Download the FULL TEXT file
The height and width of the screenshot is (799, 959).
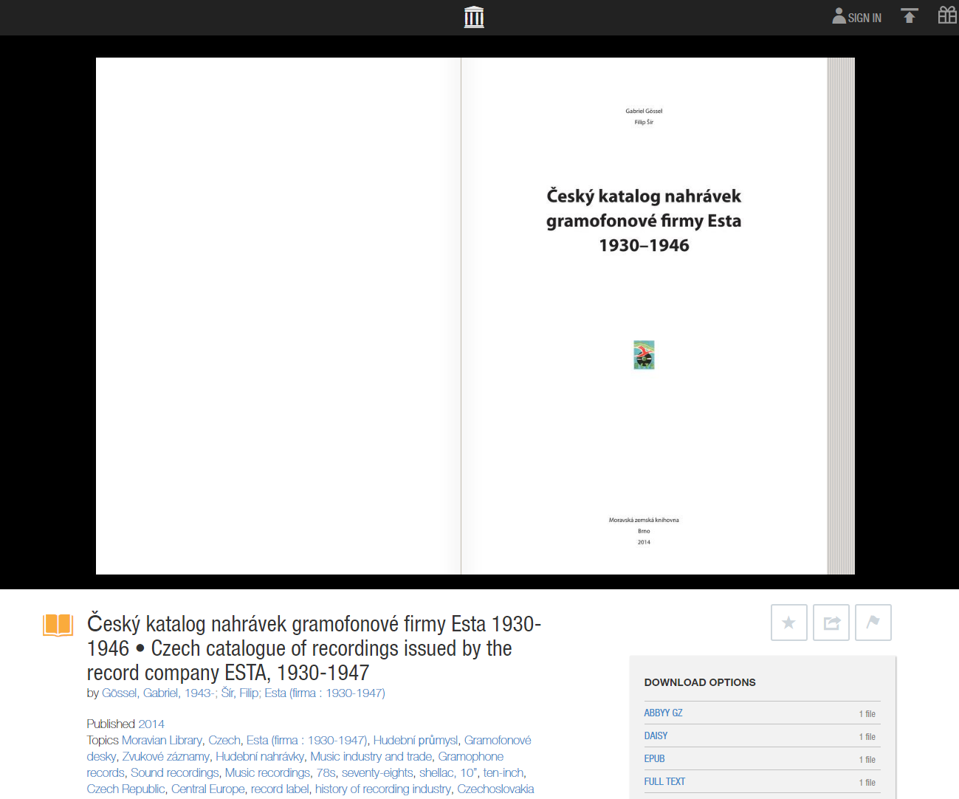tap(664, 781)
